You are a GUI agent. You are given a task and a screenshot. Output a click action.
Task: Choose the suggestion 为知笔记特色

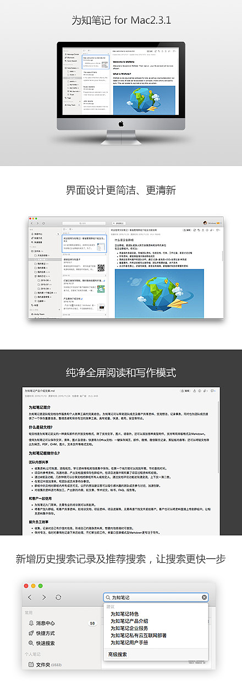click(124, 614)
